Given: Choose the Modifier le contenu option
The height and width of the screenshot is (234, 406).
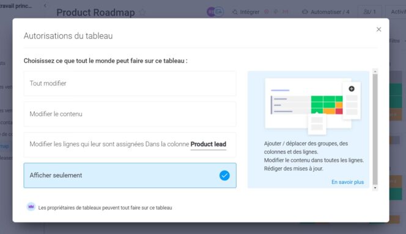Looking at the screenshot, I should pyautogui.click(x=130, y=114).
